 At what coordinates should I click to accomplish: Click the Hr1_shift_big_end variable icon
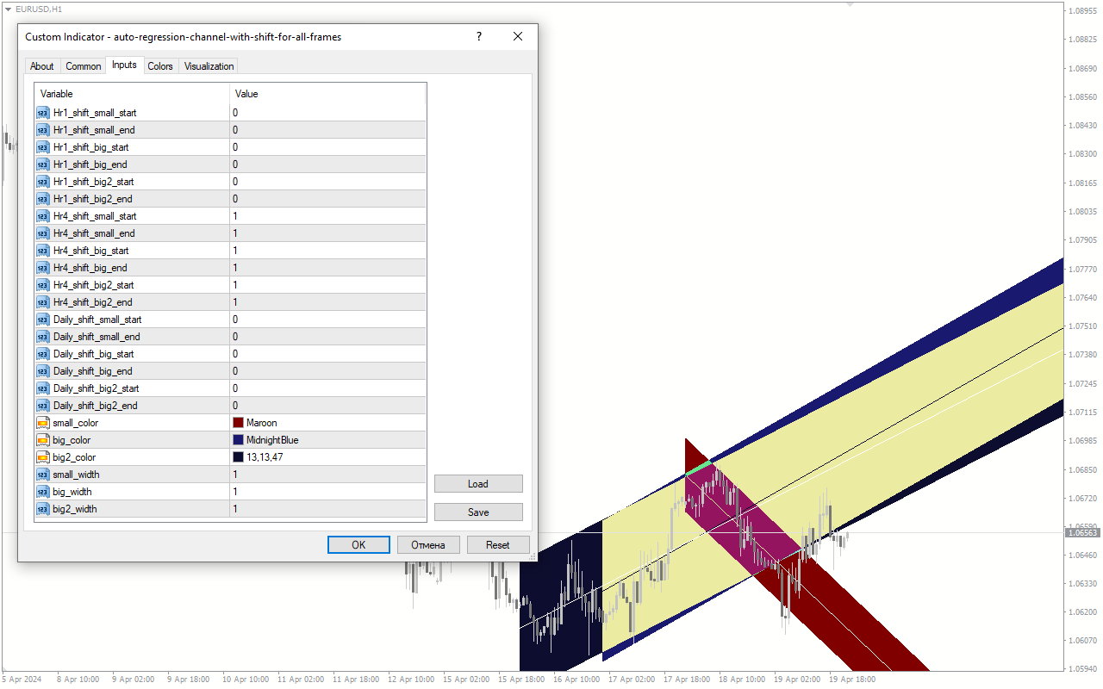43,164
